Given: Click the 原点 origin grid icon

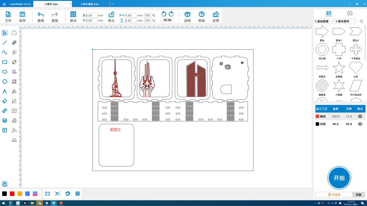Looking at the screenshot, I should [x=73, y=17].
